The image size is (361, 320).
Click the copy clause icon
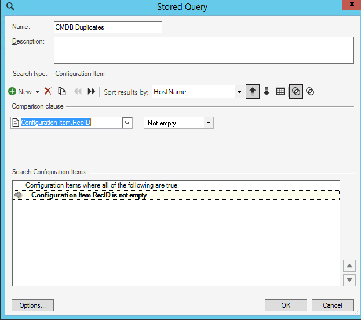click(x=61, y=92)
